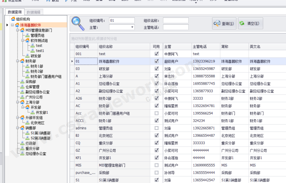Open the 主管 dropdown list
286x183 pixels.
click(132, 27)
